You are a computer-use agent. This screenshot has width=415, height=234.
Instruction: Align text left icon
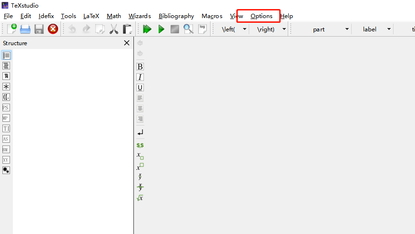(x=140, y=98)
